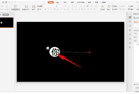Screen dimensions: 139x94
Task: Toggle bold formatting
Action: pos(45,9)
